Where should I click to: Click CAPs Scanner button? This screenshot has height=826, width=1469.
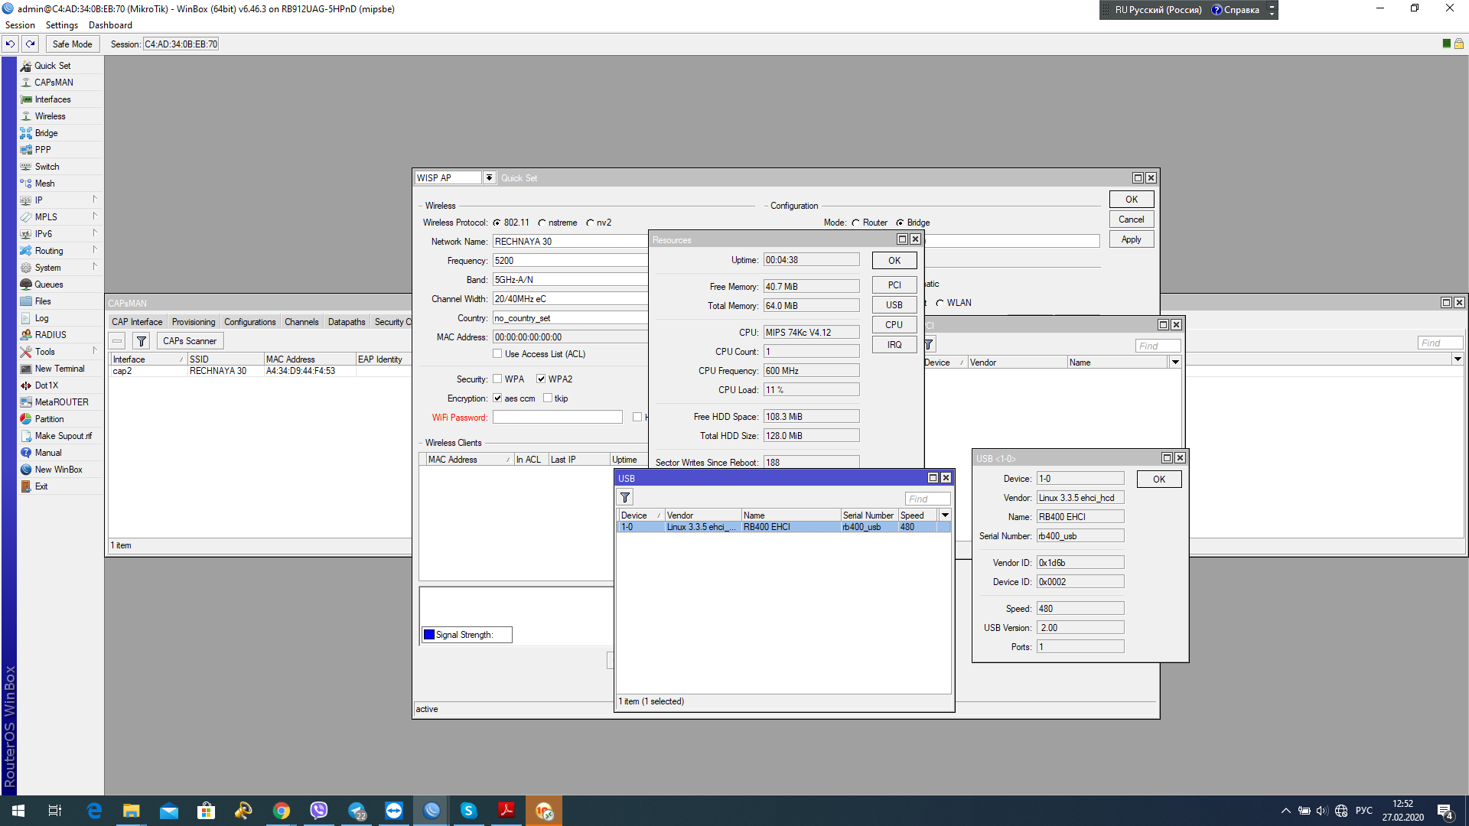coord(190,341)
